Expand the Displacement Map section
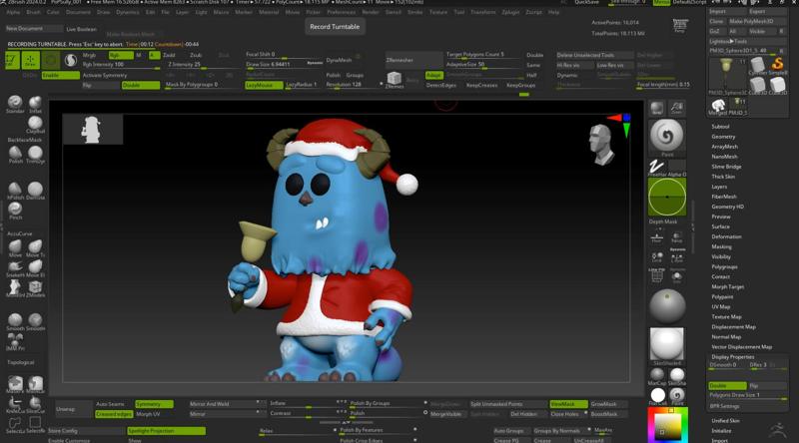The height and width of the screenshot is (443, 799). point(734,327)
